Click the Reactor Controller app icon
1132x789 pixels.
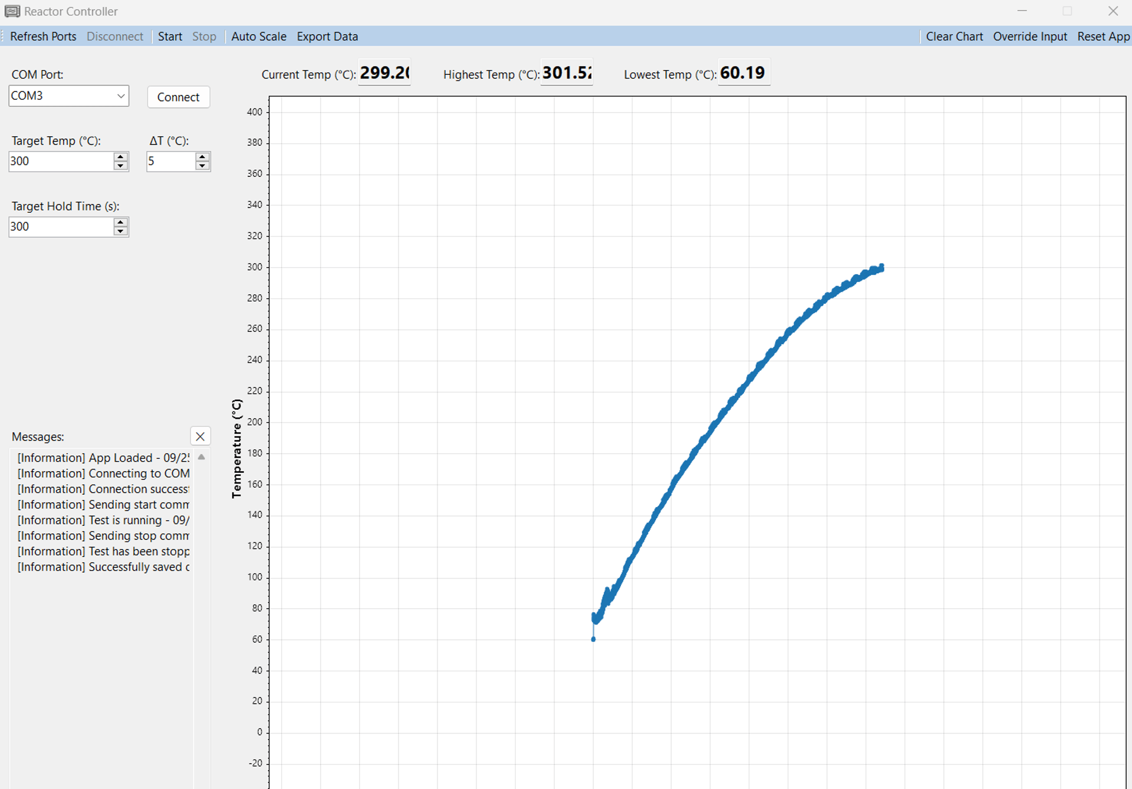(12, 11)
